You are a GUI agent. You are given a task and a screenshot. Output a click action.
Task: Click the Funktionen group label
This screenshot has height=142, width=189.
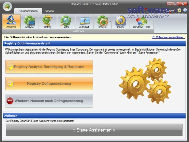tap(78, 31)
